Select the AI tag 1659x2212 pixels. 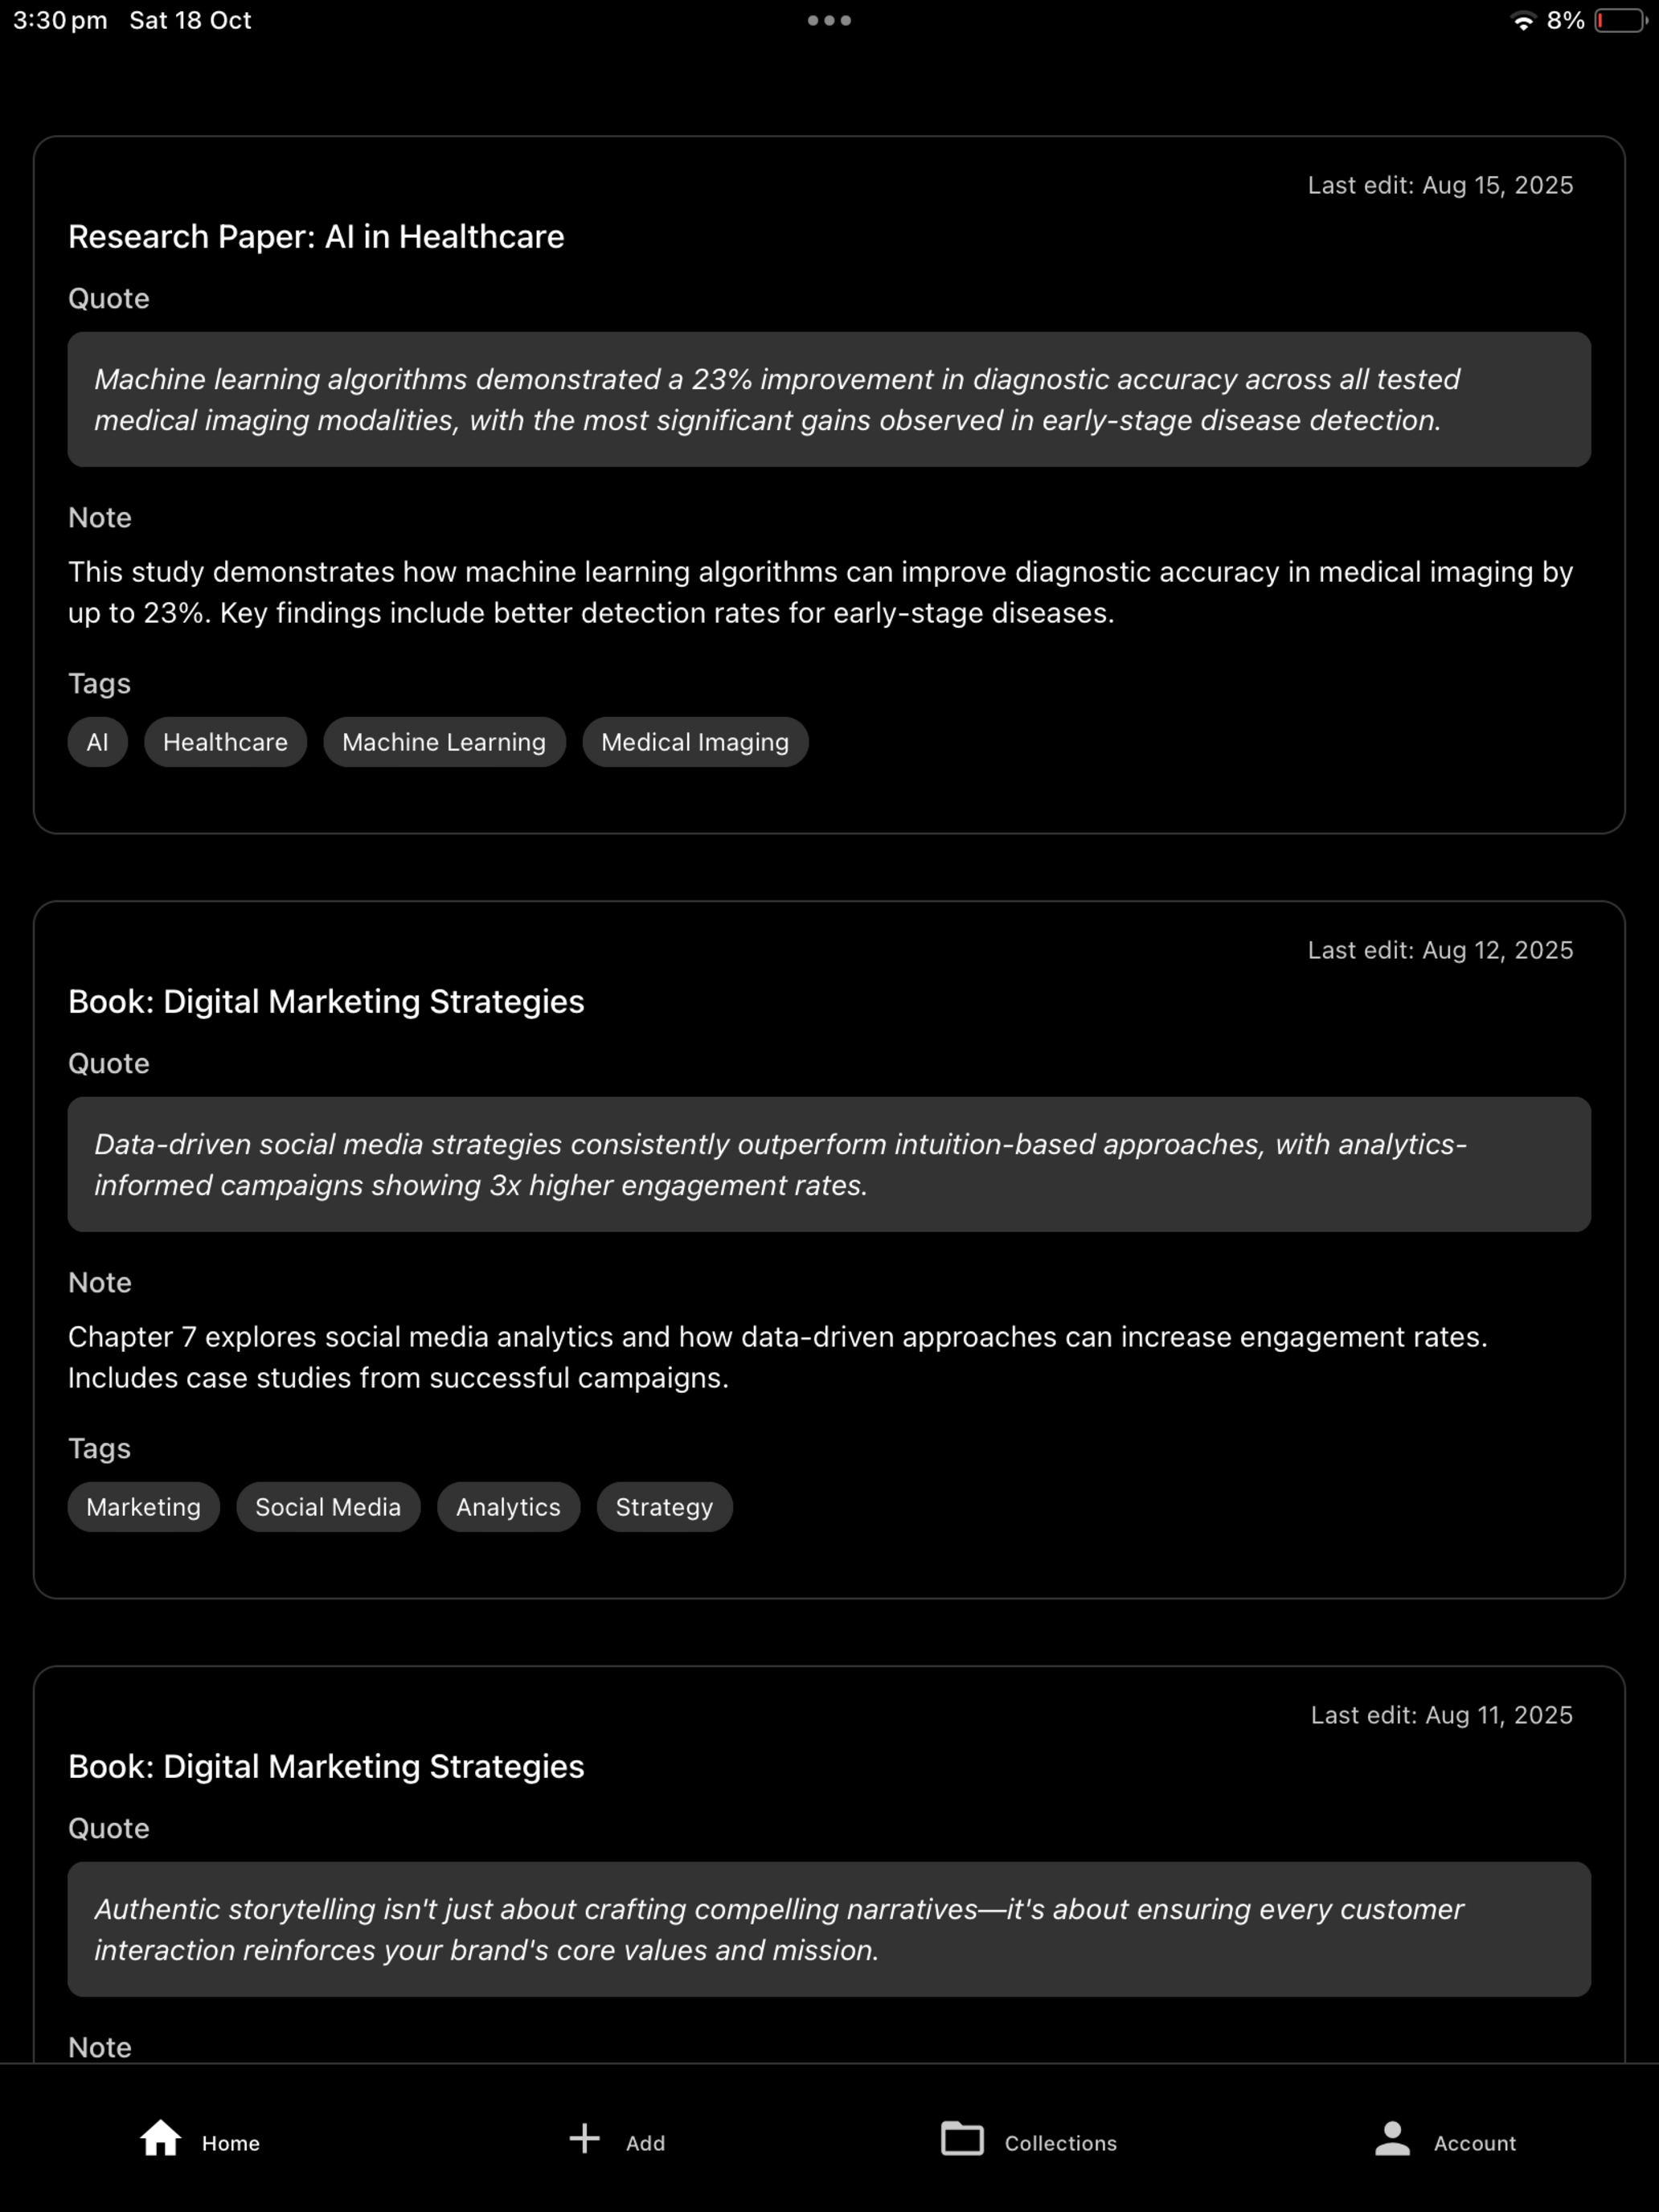(97, 742)
